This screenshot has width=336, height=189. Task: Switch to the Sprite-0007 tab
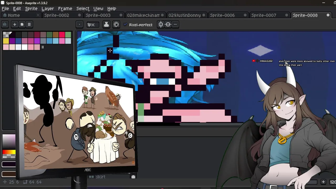tap(270, 15)
